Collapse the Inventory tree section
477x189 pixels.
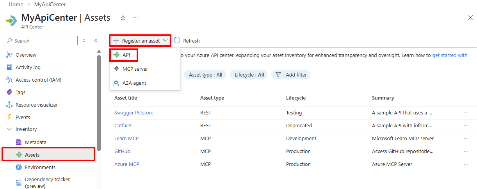(x=9, y=129)
